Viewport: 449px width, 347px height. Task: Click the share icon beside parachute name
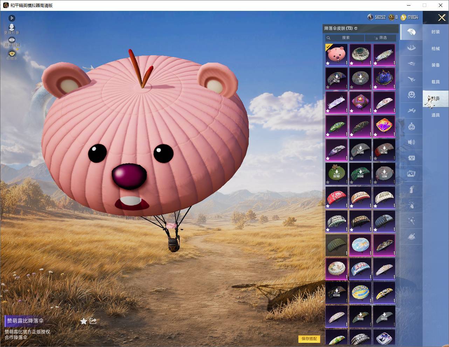[x=93, y=321]
